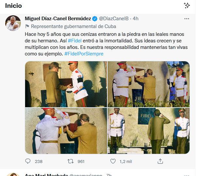199x176 pixels.
Task: Open the #FidelPorSiempre hashtag
Action: point(84,54)
